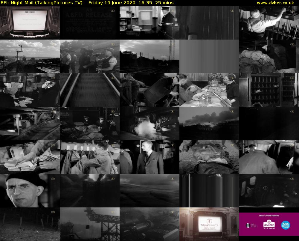Open the 'Now Showing' cinema screen thumbnail
This screenshot has width=299, height=241.
(30, 22)
